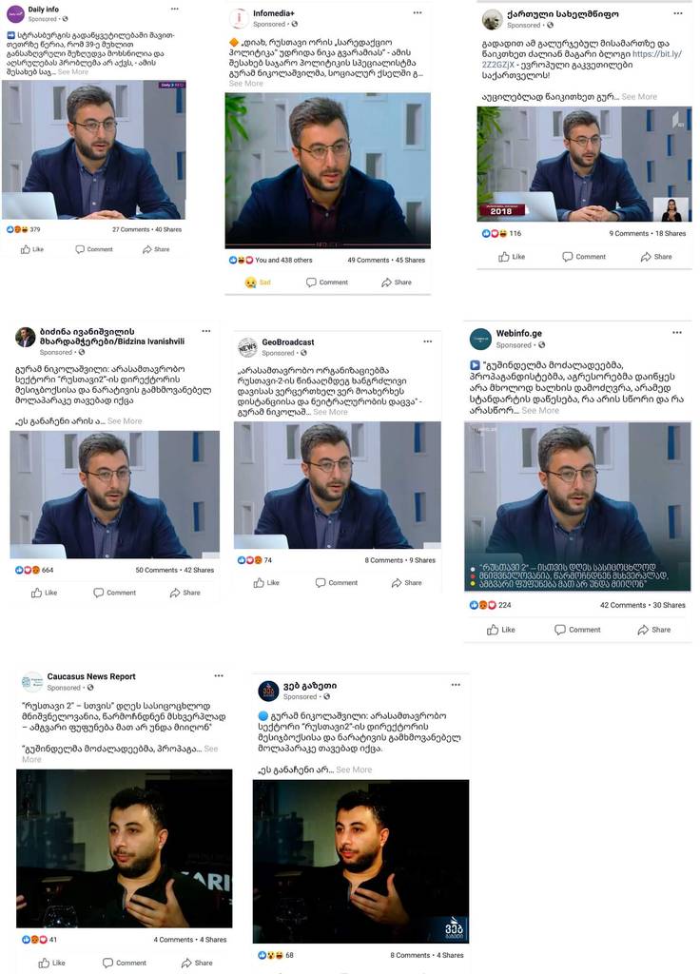Open 49 Comments on Infomedia+ post

tap(368, 261)
